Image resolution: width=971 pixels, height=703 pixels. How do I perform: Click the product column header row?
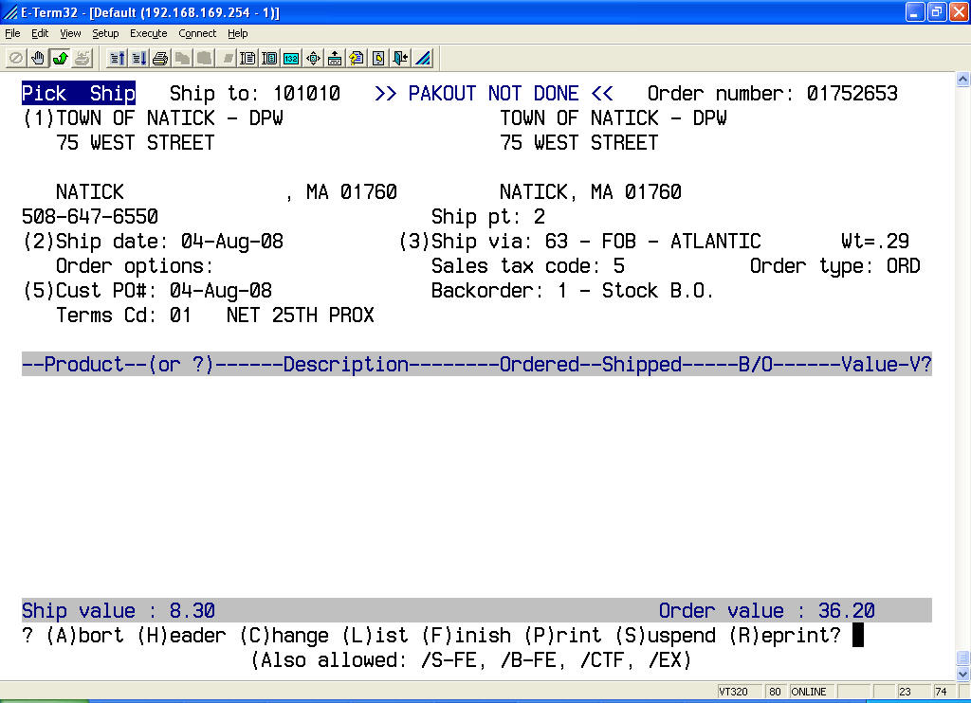[x=477, y=364]
